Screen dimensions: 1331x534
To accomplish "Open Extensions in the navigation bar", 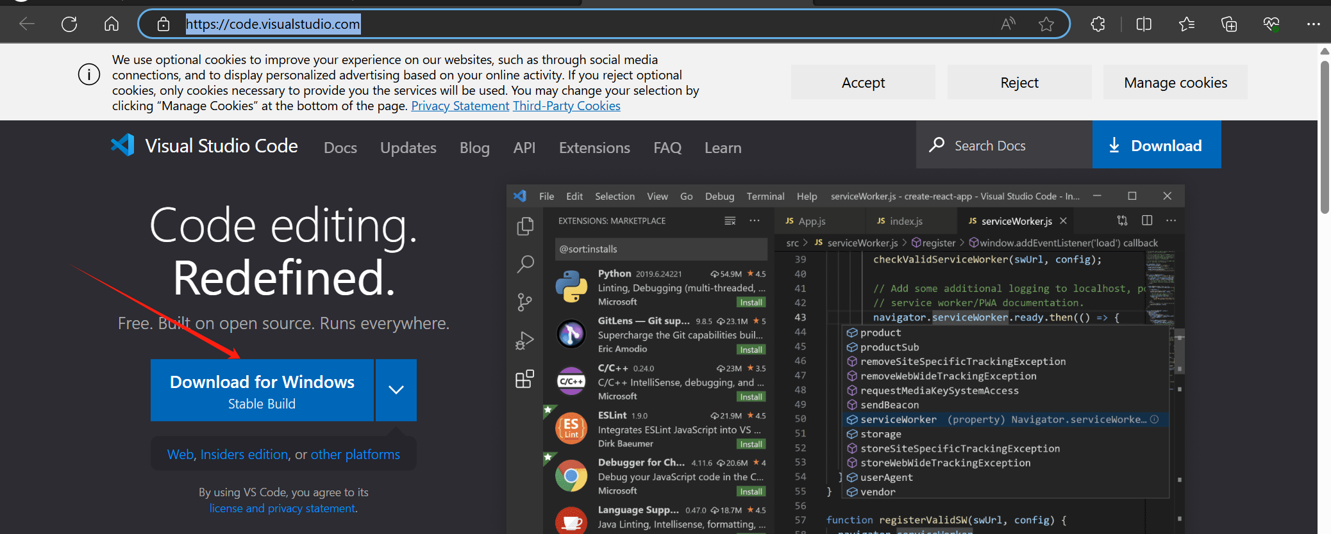I will [594, 148].
